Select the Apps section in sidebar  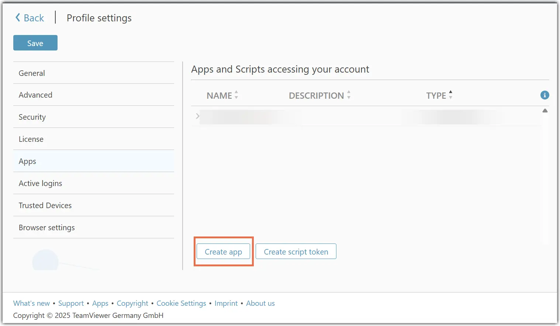click(x=94, y=161)
